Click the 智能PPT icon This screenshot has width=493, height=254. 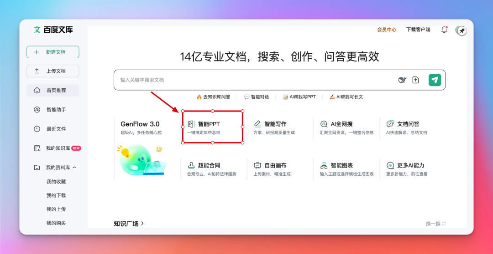click(191, 124)
